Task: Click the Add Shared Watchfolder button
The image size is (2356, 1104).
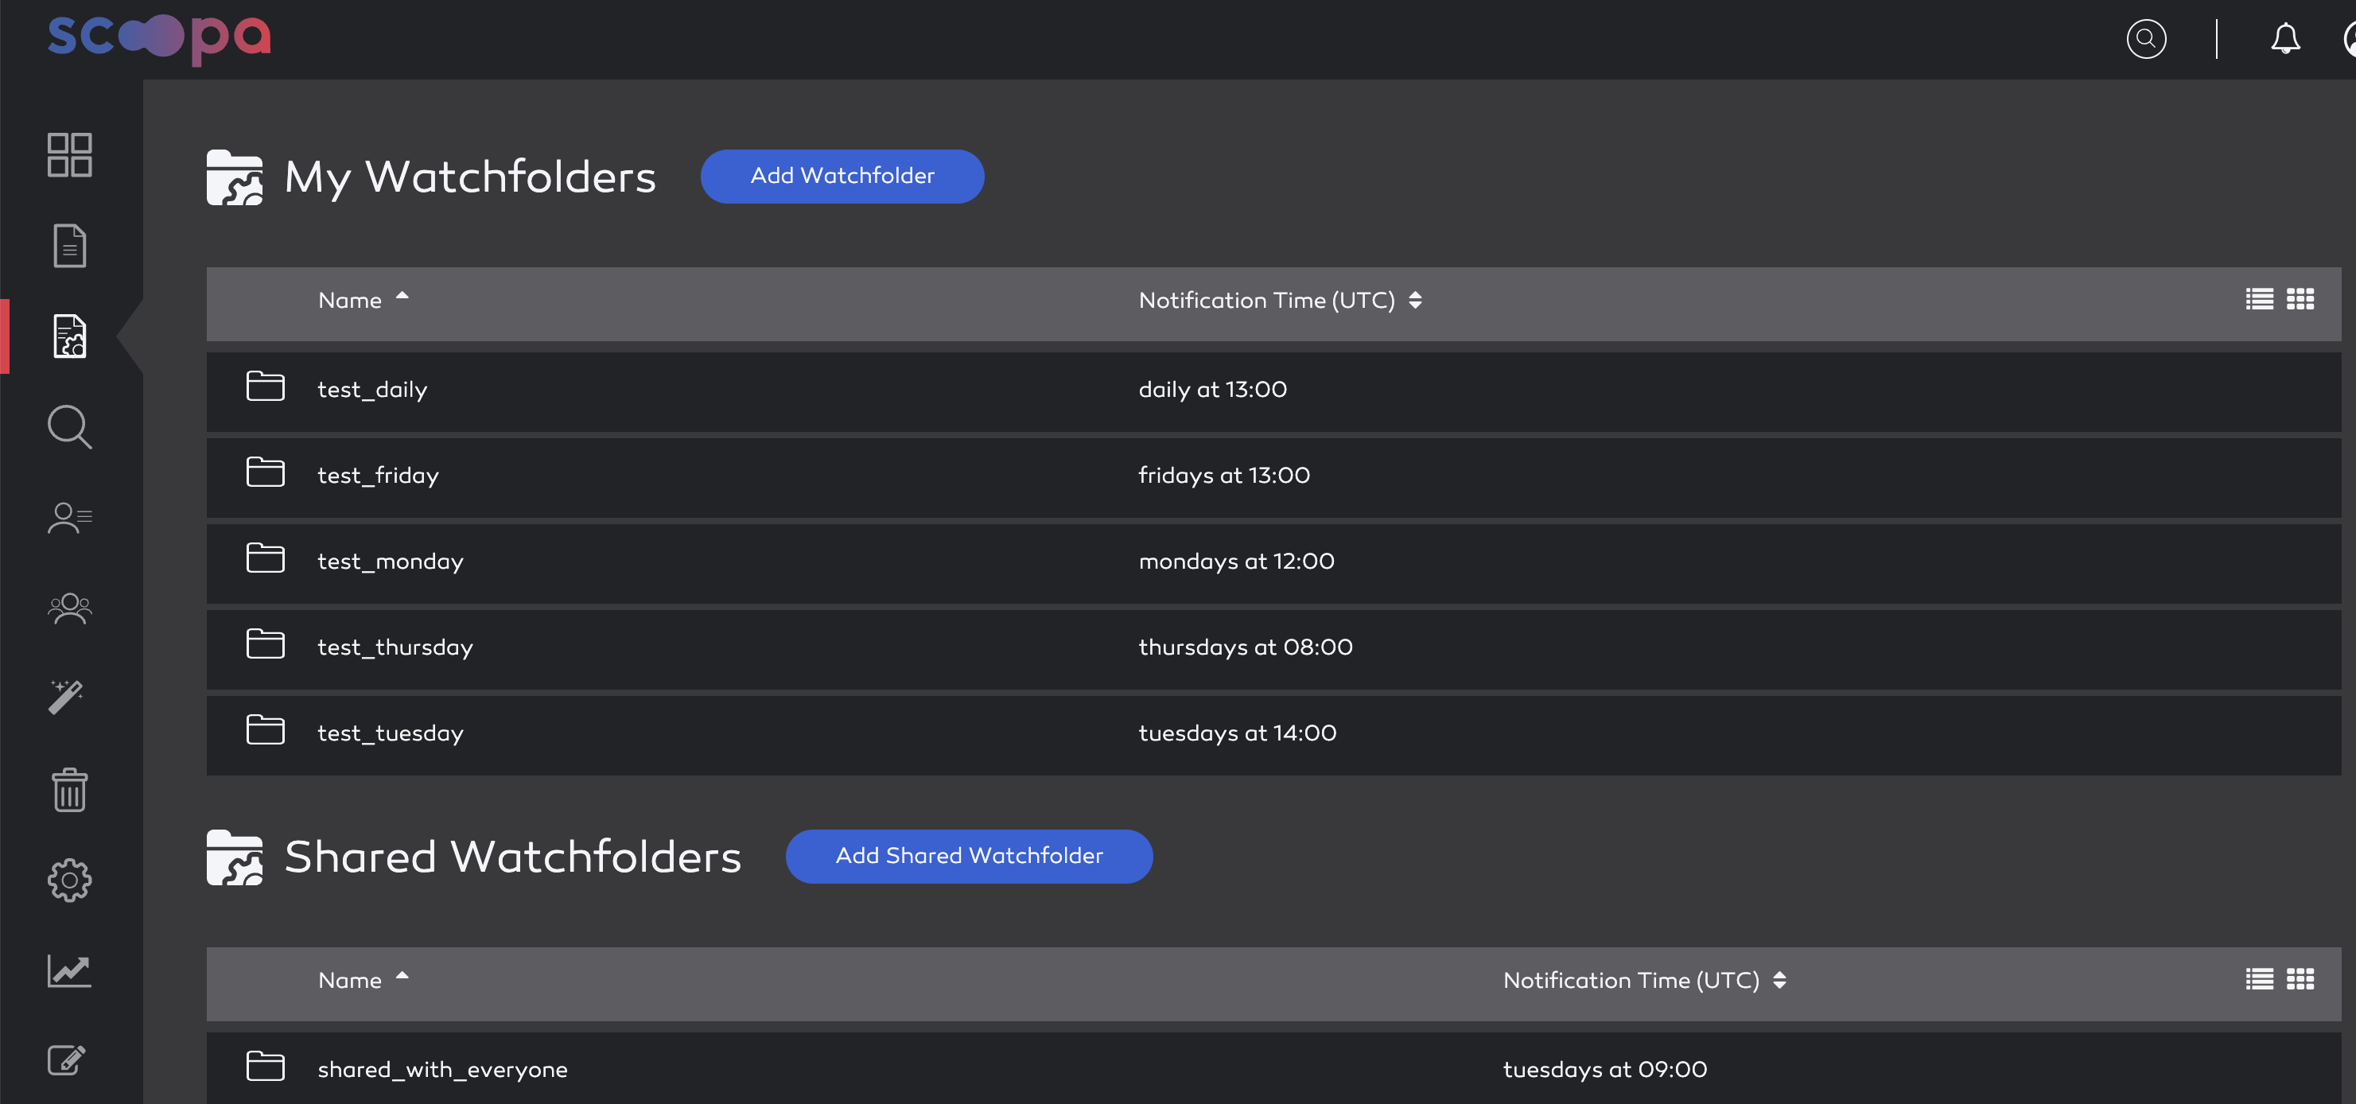Action: (969, 856)
